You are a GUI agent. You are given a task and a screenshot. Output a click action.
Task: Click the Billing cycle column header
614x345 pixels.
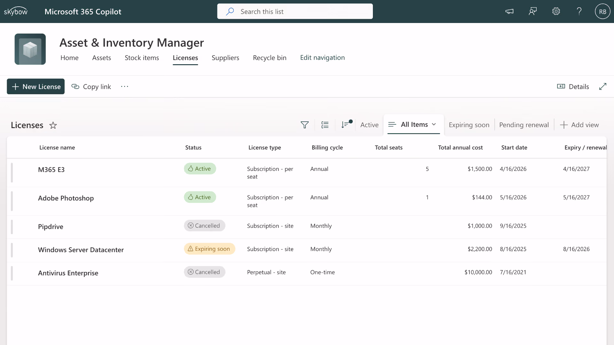point(327,148)
